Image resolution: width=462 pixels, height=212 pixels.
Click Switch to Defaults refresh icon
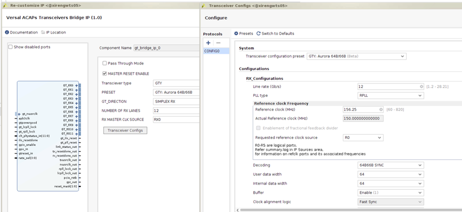(258, 34)
